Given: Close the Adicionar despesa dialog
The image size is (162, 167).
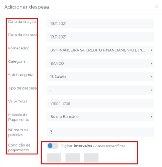Looking at the screenshot, I should point(157,7).
